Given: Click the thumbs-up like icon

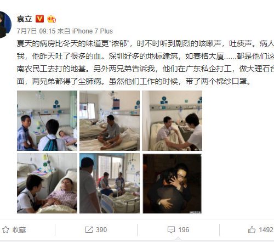Looking at the screenshot, I should [x=252, y=229].
